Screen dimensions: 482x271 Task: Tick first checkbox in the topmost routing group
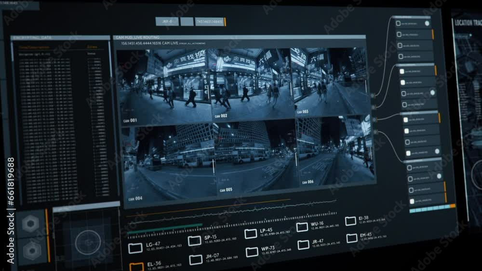click(398, 23)
